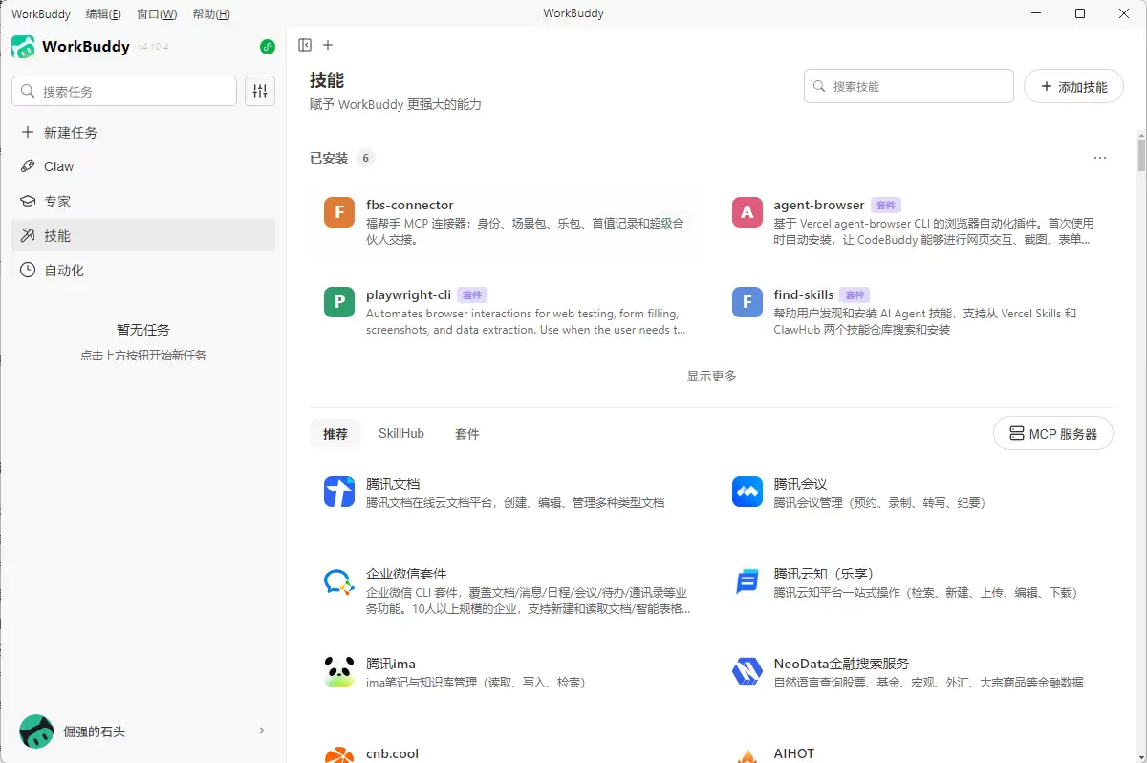Viewport: 1147px width, 763px height.
Task: Click the version label v4.10.4
Action: tap(153, 47)
